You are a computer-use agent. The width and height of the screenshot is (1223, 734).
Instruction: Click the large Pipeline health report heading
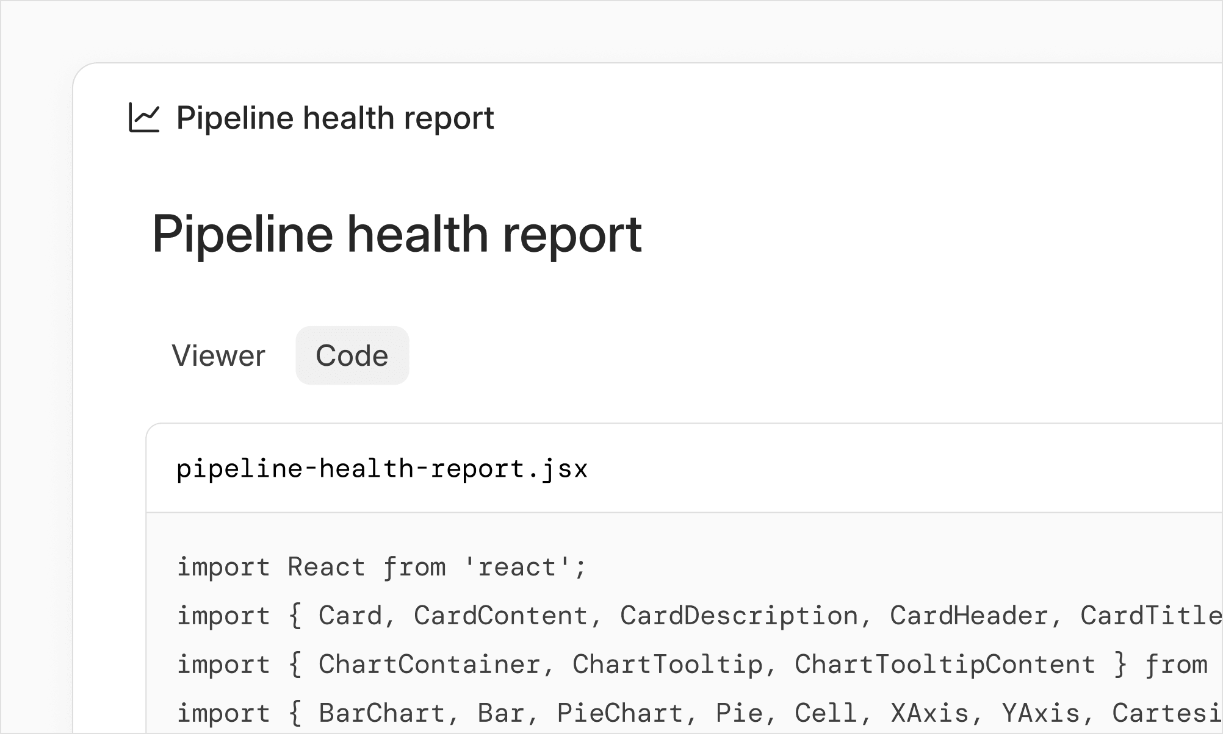point(397,233)
